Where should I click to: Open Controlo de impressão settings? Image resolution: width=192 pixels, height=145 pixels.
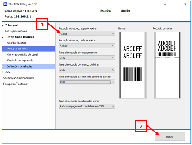pyautogui.click(x=20, y=60)
